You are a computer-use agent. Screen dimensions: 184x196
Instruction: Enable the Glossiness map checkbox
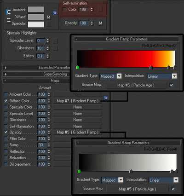point(6,120)
